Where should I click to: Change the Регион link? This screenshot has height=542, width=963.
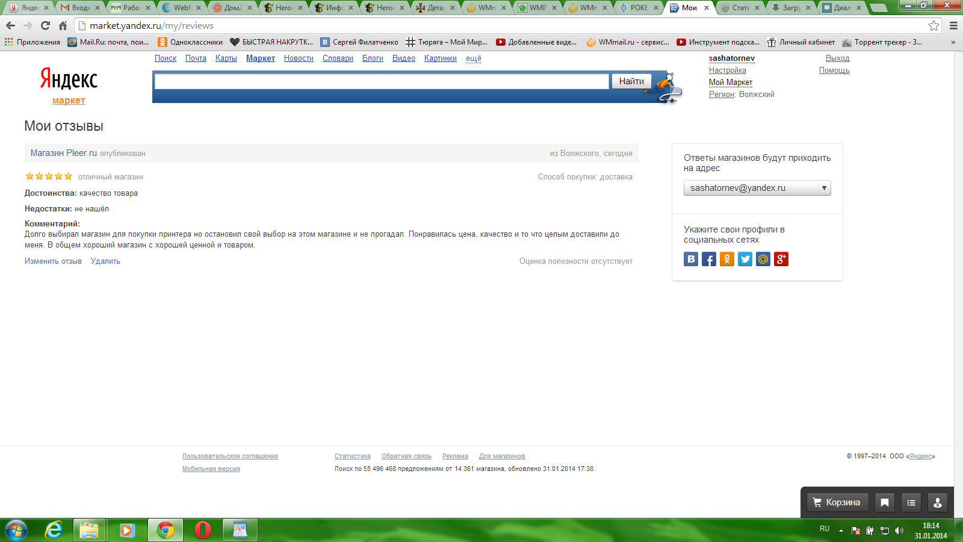tap(722, 95)
